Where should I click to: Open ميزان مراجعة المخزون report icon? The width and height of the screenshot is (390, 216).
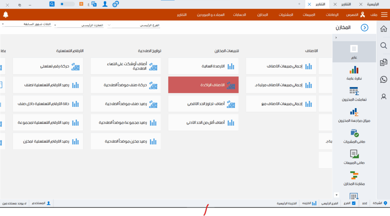click(x=354, y=112)
